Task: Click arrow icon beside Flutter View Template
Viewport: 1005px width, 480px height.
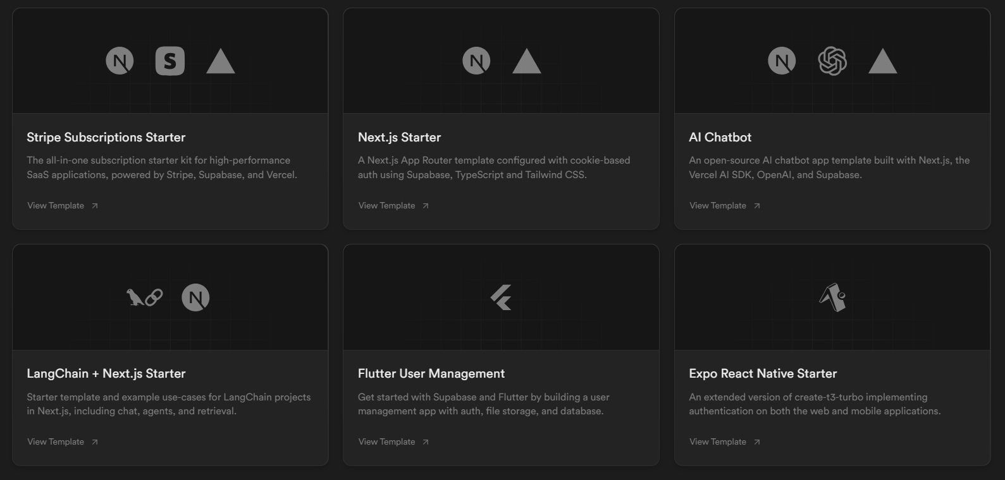Action: 426,442
